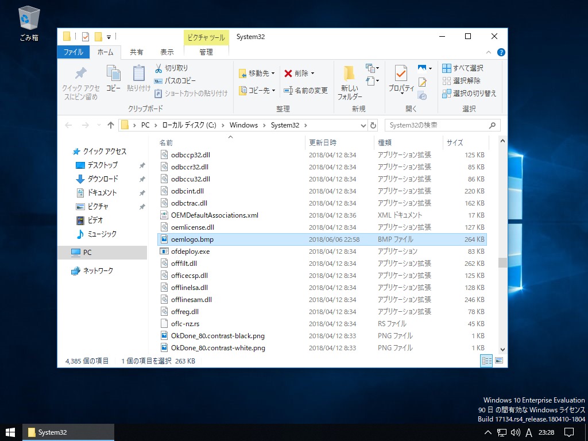588x441 pixels.
Task: Select the Paste (貼り付け) icon
Action: pos(140,75)
